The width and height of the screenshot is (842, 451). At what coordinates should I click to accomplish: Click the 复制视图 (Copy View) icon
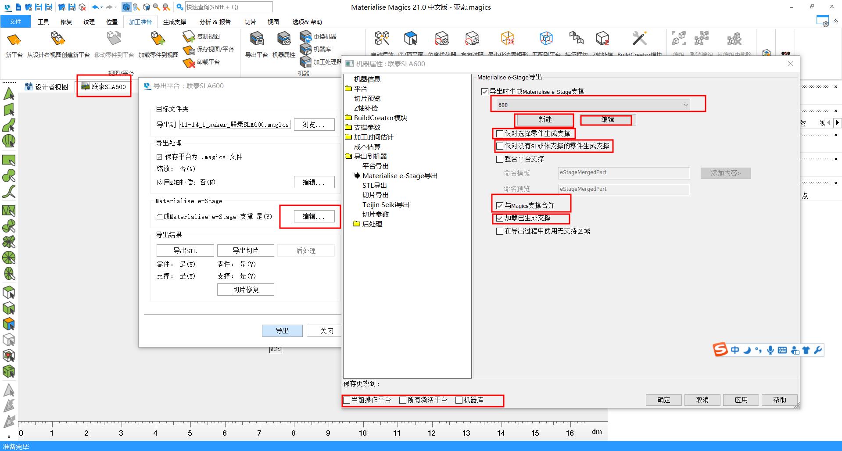click(189, 36)
